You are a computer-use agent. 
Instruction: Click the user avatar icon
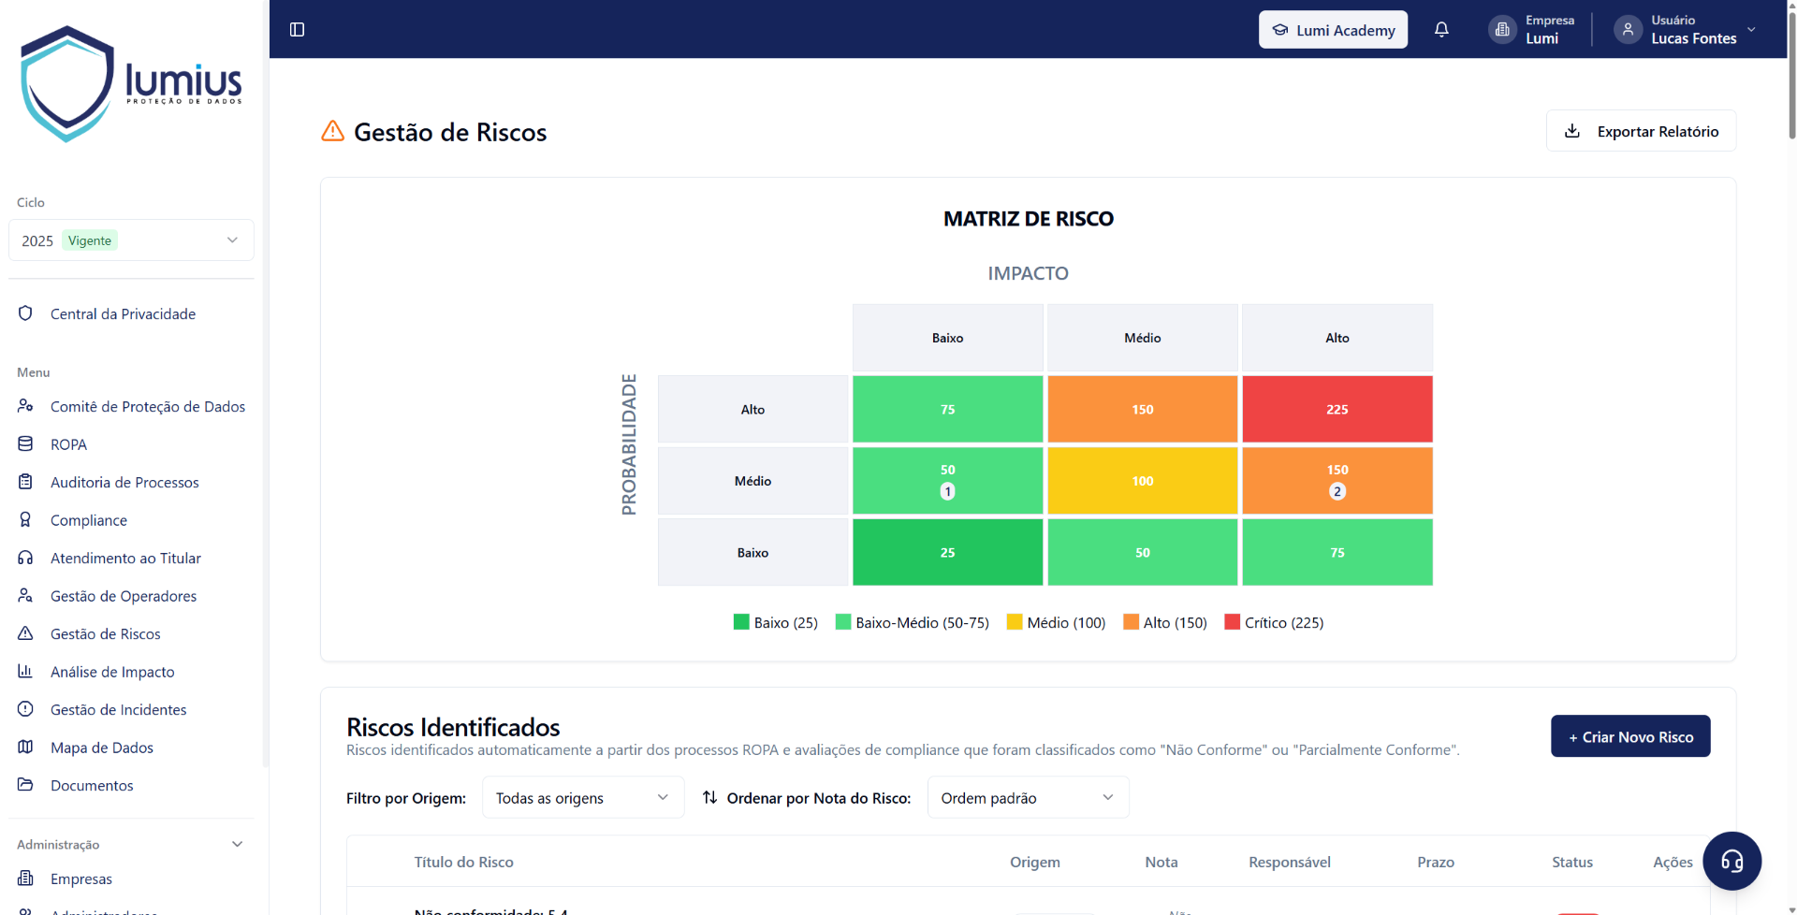pyautogui.click(x=1628, y=29)
